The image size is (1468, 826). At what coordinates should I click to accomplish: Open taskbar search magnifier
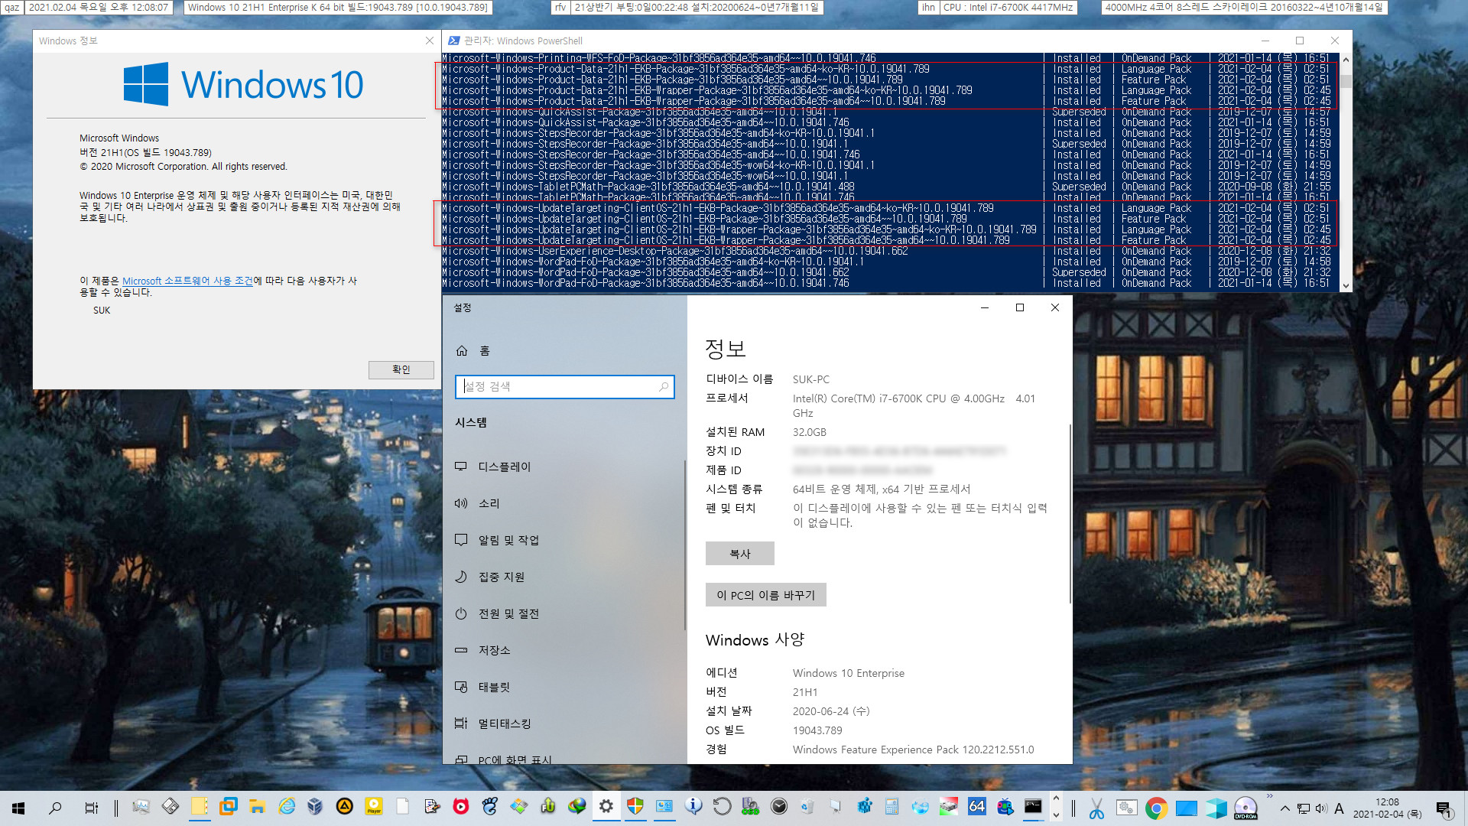55,808
